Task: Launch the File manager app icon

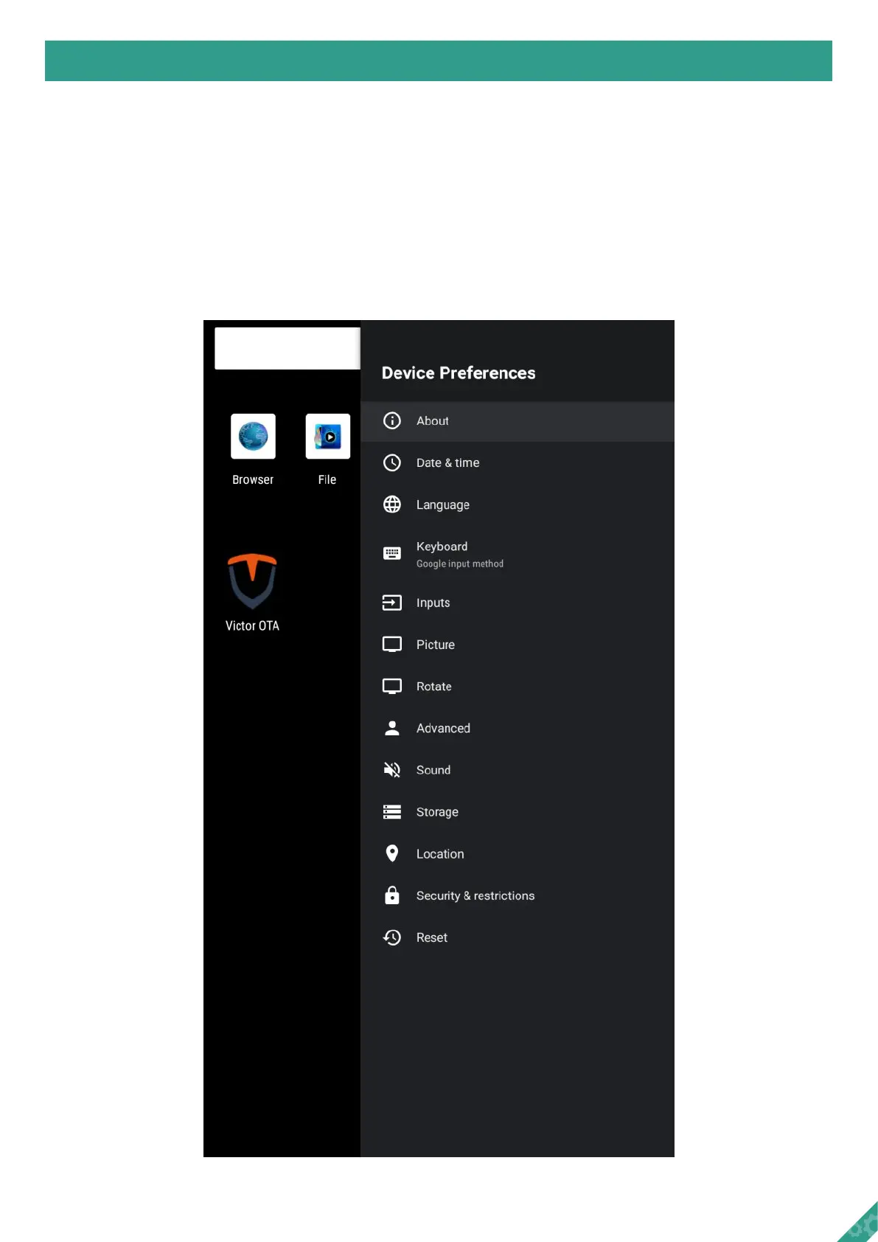Action: pos(328,436)
